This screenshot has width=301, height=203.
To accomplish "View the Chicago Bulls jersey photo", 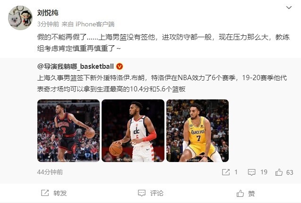I will click(x=69, y=130).
